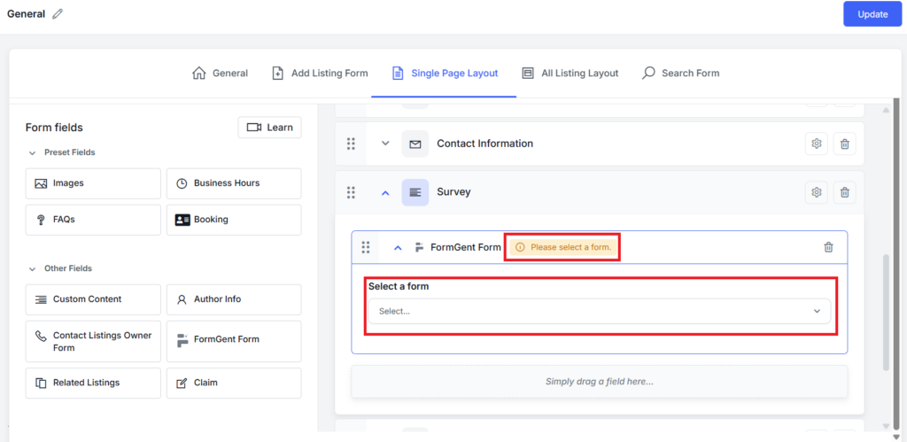
Task: Click drag handle of the Survey section
Action: pyautogui.click(x=351, y=192)
